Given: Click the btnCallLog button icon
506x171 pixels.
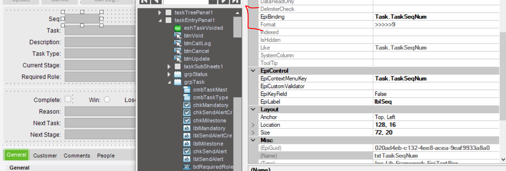Looking at the screenshot, I should 177,43.
